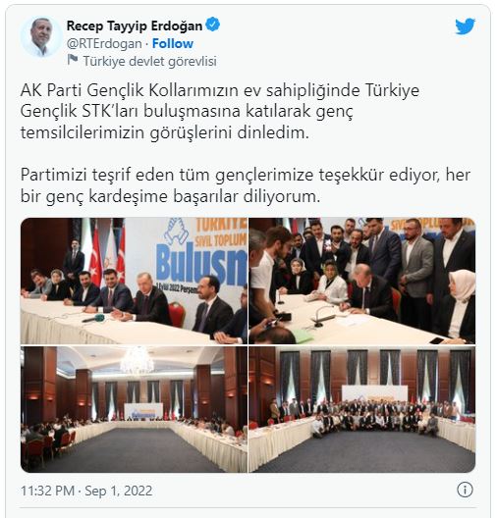Click the Twitter bird logo
The image size is (497, 518).
tap(465, 26)
